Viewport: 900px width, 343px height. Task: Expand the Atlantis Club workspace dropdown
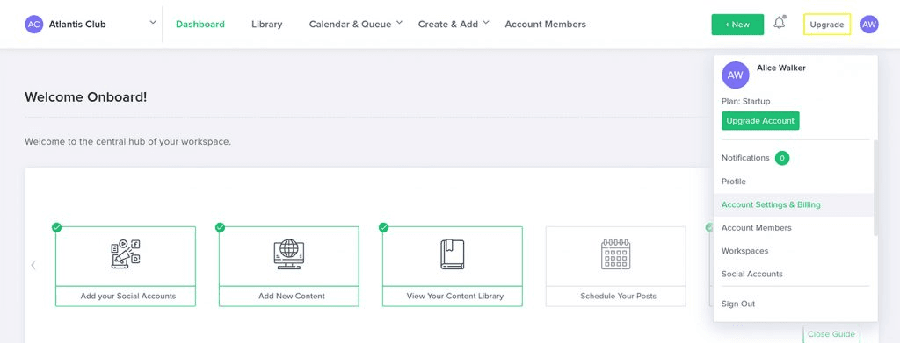pyautogui.click(x=153, y=23)
